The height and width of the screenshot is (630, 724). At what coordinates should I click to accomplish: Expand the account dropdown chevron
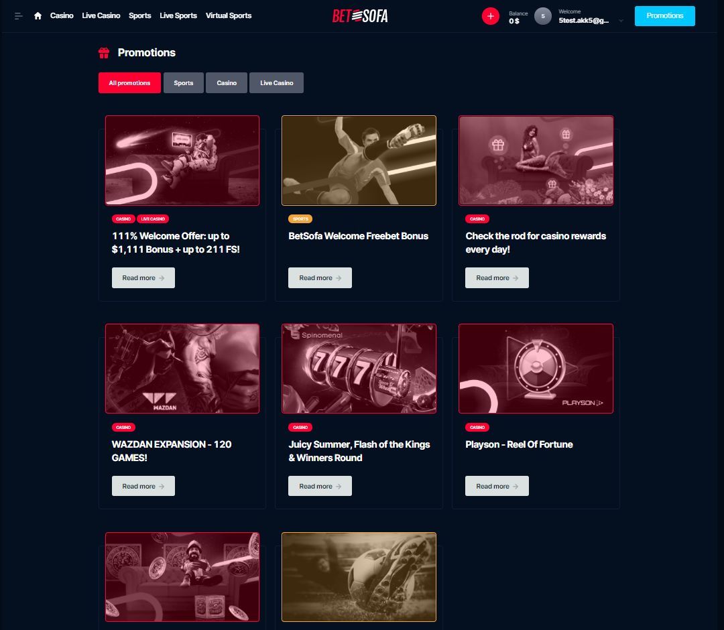coord(621,21)
